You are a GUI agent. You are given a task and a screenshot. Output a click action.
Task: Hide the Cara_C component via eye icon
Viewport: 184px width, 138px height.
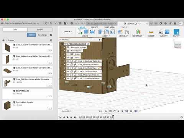tap(68, 61)
